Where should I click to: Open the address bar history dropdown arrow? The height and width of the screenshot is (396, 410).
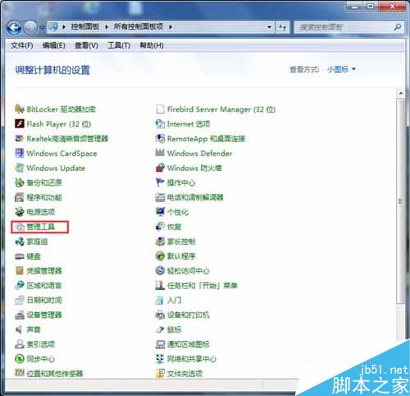tap(270, 27)
